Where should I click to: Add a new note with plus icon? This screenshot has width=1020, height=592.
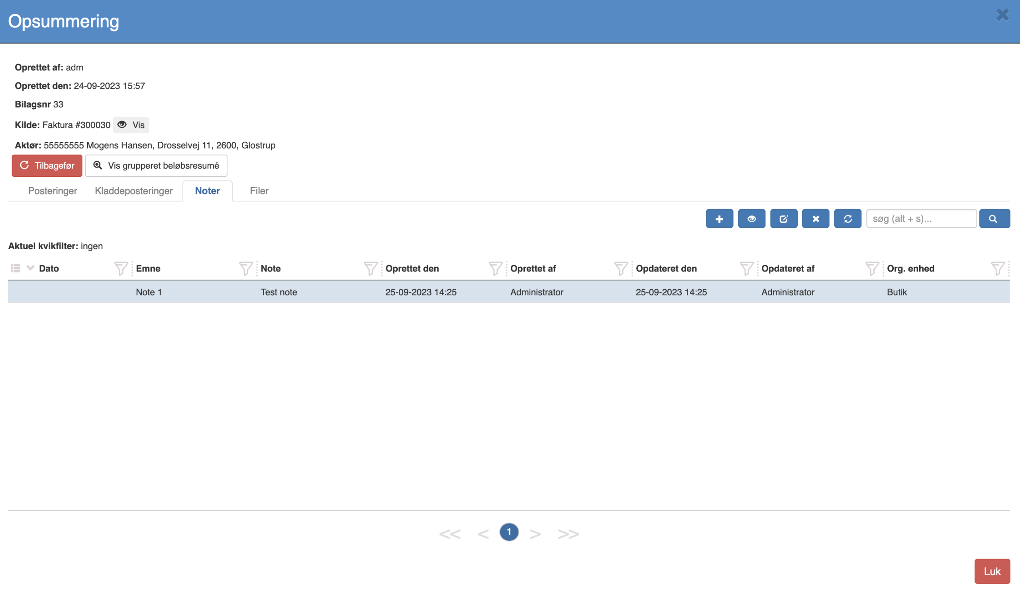(x=719, y=219)
